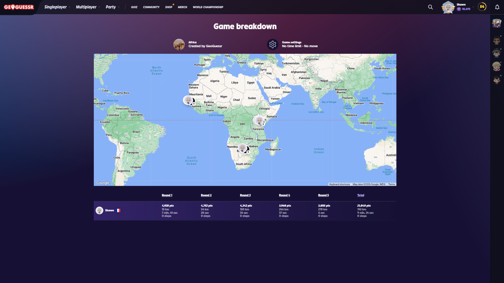This screenshot has height=283, width=504.
Task: Click the Africa map thumbnail image
Action: tap(179, 44)
